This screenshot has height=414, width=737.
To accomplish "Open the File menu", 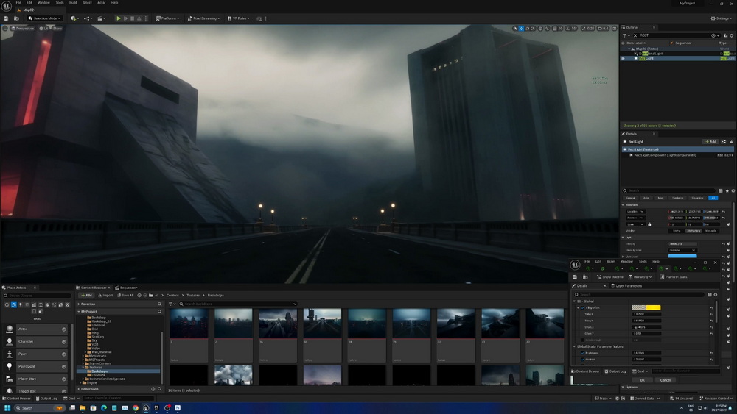I will point(18,2).
